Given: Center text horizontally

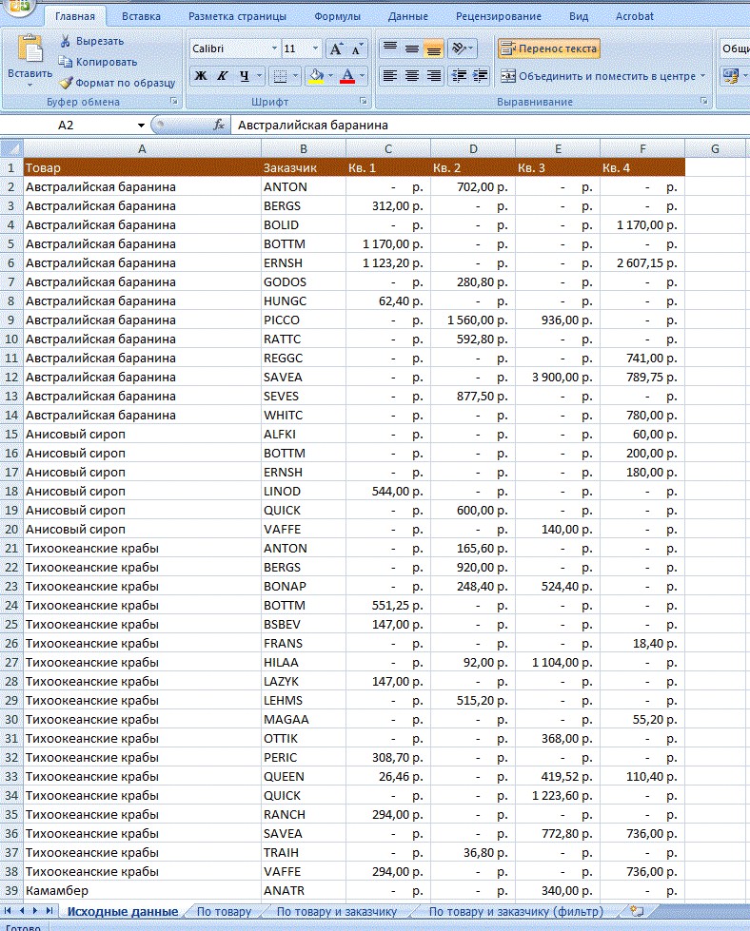Looking at the screenshot, I should click(x=412, y=75).
